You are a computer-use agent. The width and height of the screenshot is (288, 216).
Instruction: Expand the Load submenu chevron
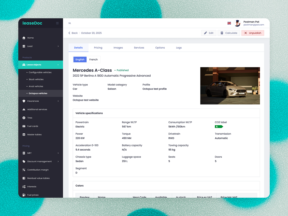(x=58, y=46)
